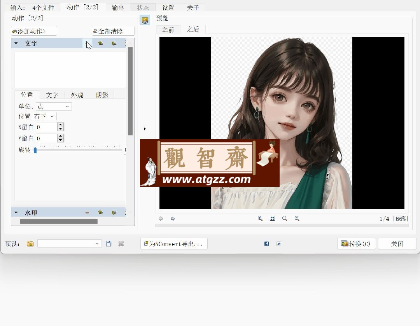Click 为NConvert导出... button
This screenshot has height=326, width=420.
click(174, 244)
